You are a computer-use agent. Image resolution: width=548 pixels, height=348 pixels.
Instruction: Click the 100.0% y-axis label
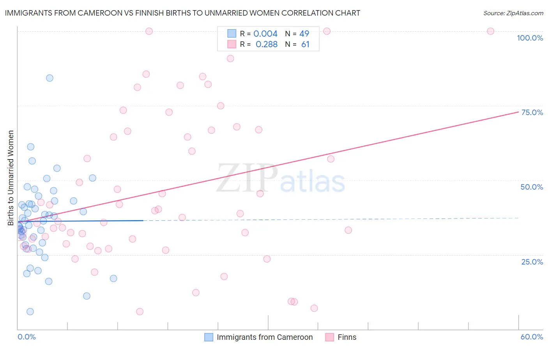point(530,38)
